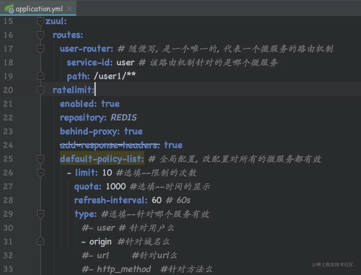361x275 pixels.
Task: Collapse the limit item fold on line 26
Action: tap(40, 173)
